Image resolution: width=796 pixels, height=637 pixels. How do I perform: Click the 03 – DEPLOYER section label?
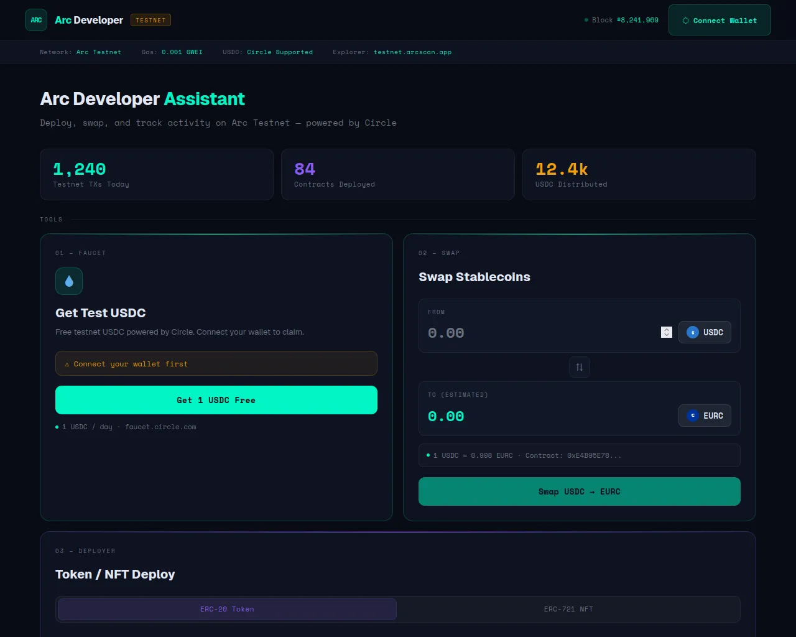click(85, 551)
